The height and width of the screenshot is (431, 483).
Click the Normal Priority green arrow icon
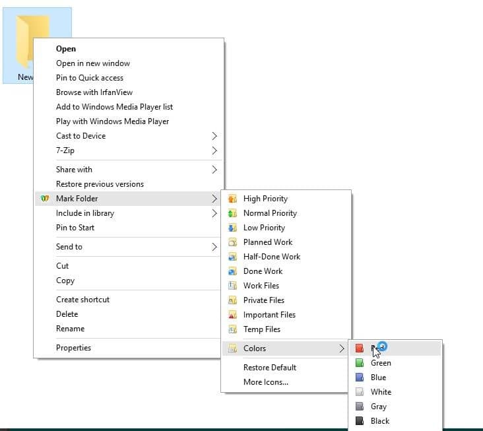point(232,213)
